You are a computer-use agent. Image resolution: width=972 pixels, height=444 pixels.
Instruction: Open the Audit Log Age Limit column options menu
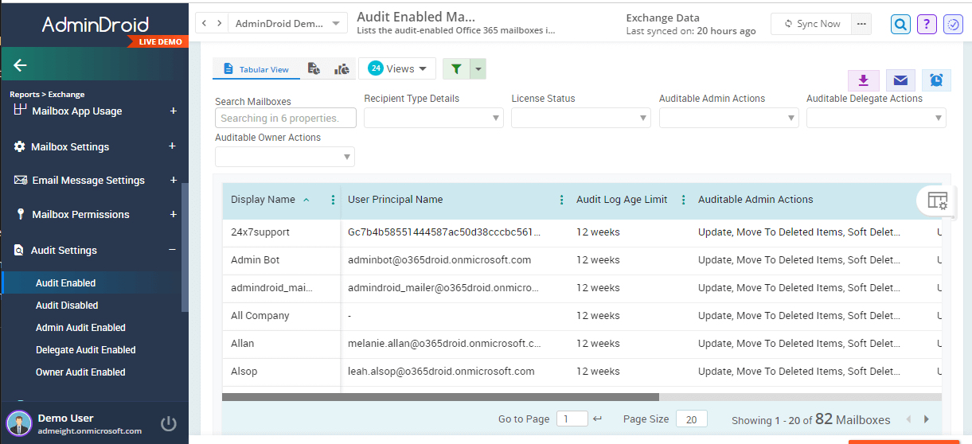tap(684, 201)
